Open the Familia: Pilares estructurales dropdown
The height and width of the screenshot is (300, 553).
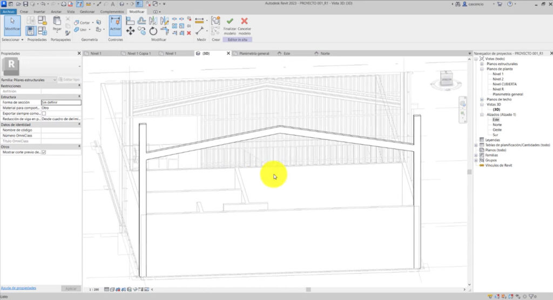[55, 80]
